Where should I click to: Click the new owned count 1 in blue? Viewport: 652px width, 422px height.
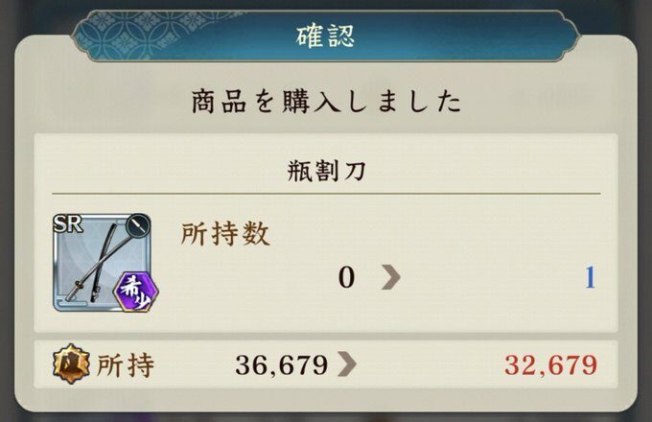point(590,277)
